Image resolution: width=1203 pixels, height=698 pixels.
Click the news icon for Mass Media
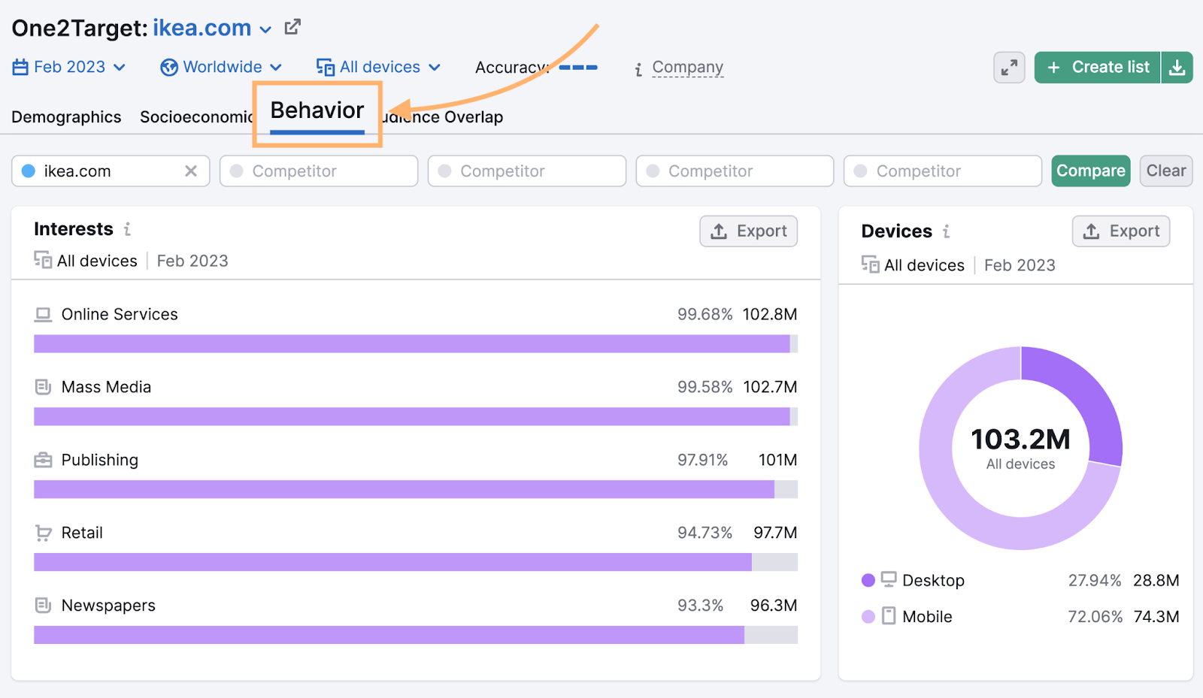43,387
